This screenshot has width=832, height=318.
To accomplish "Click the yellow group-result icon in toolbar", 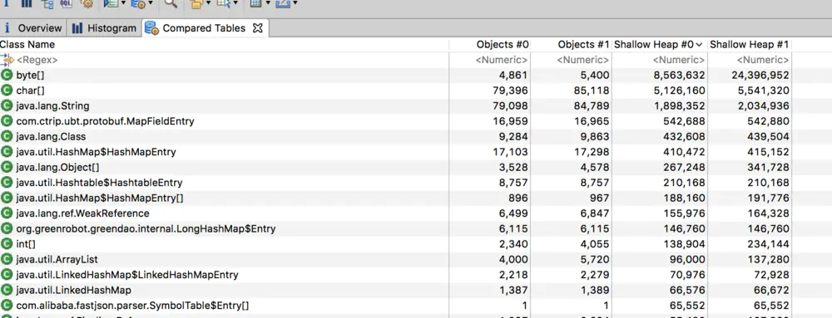I will pos(197,3).
